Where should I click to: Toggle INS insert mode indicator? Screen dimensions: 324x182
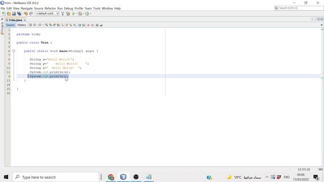(320, 169)
